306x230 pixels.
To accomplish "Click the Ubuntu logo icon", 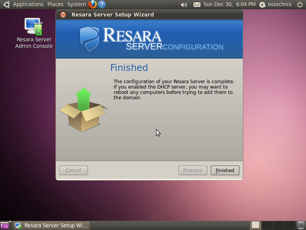I will click(6, 4).
